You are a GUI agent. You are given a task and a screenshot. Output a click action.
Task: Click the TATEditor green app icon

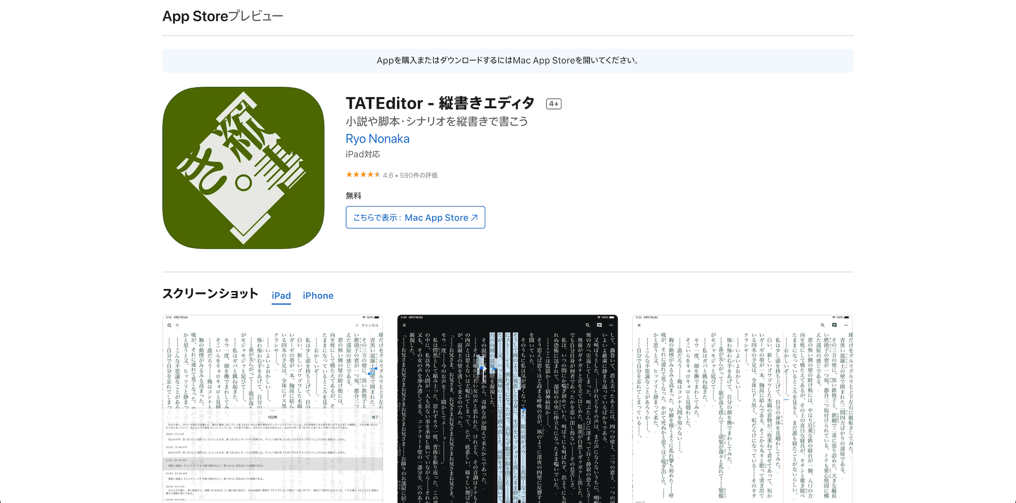[243, 168]
